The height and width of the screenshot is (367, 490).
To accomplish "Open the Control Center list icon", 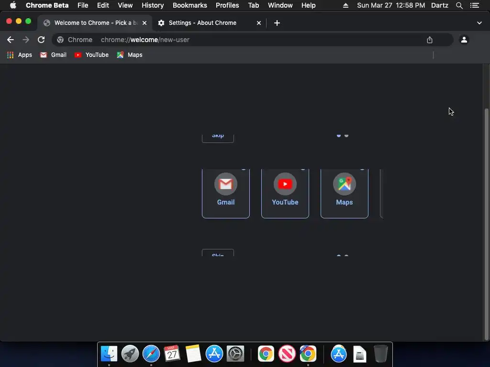I will pyautogui.click(x=475, y=5).
